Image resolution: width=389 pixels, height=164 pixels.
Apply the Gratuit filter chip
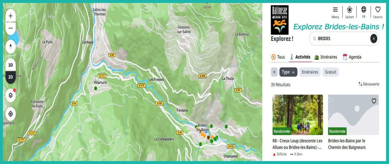click(x=331, y=72)
